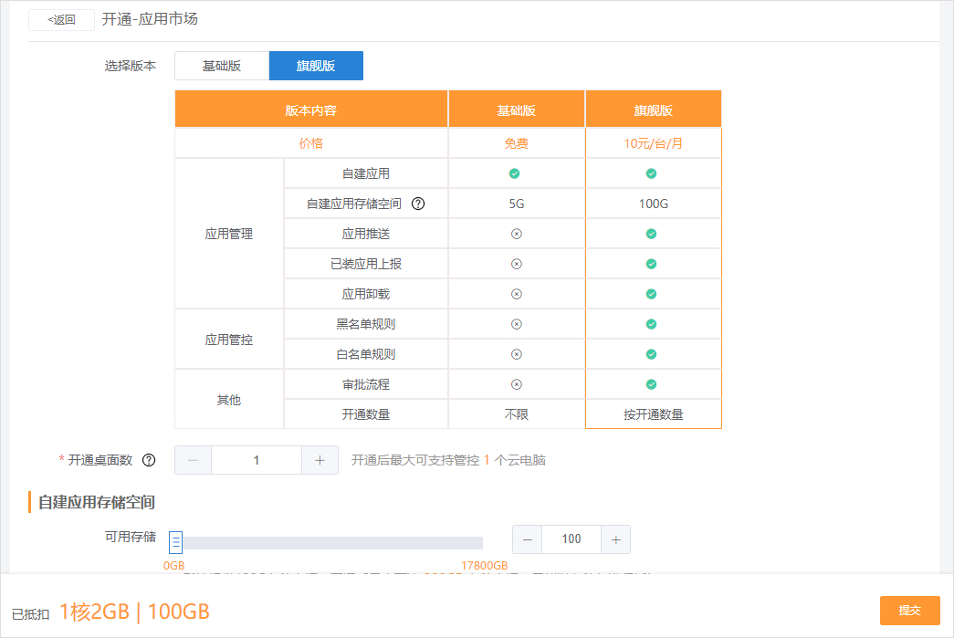Screen dimensions: 954x638
Task: Click the green checkmark for 自建应用 under 旗舰版
Action: [x=652, y=173]
